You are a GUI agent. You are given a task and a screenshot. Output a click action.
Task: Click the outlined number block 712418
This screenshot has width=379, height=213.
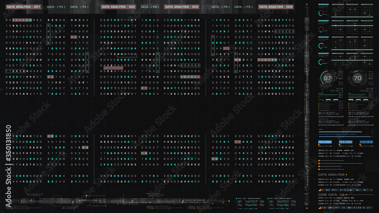pos(15,71)
